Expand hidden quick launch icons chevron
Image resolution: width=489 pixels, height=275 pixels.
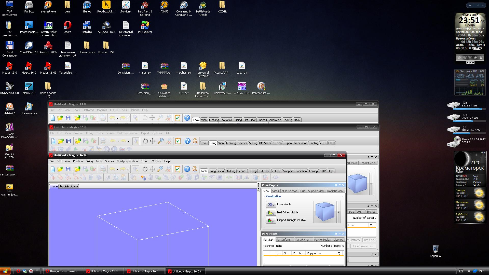tap(37, 270)
